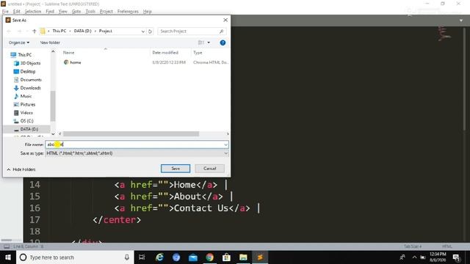Click the HTML syntax label in status bar
470x264 pixels.
pos(447,246)
